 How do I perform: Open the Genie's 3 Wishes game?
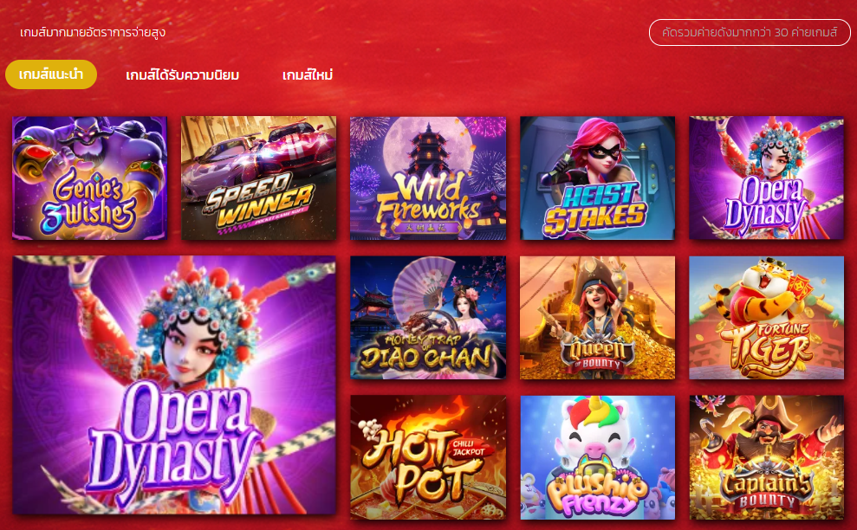[89, 178]
